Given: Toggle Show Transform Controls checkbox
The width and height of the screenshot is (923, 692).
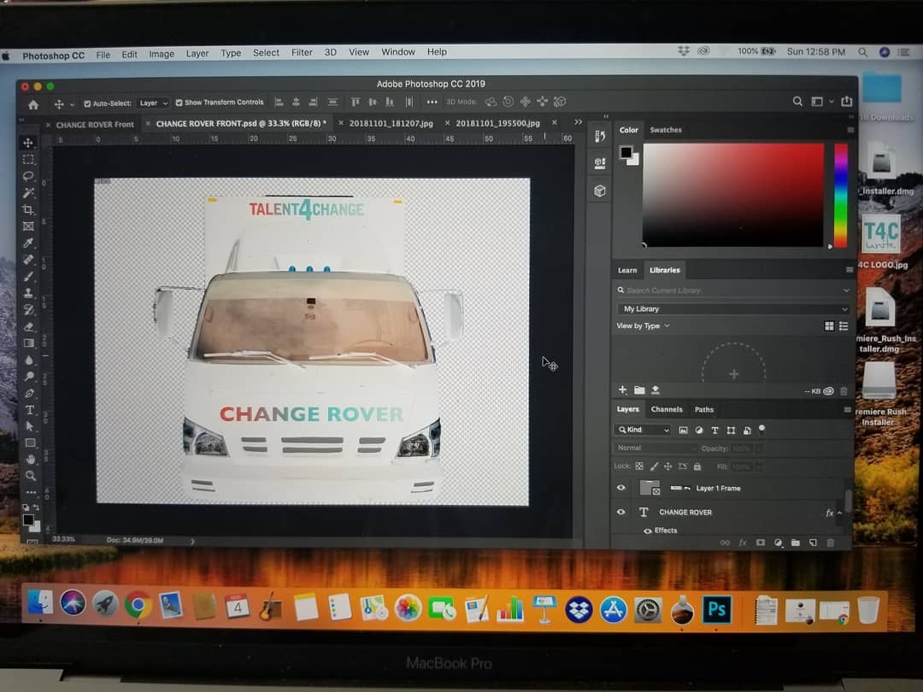Looking at the screenshot, I should click(179, 103).
